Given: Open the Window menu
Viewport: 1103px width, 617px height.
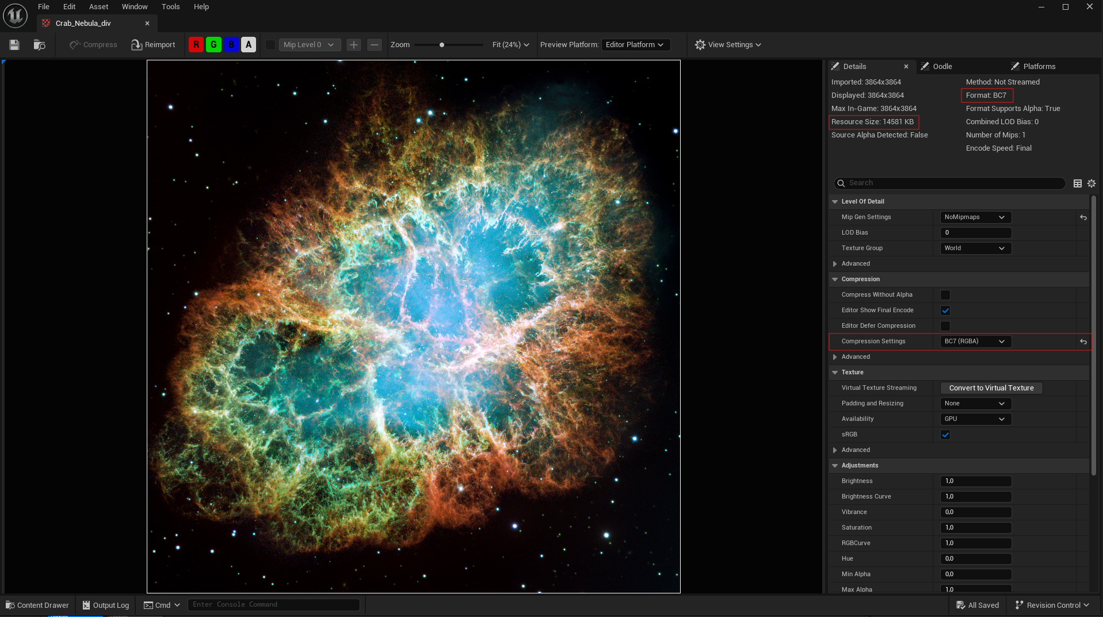Looking at the screenshot, I should click(135, 7).
